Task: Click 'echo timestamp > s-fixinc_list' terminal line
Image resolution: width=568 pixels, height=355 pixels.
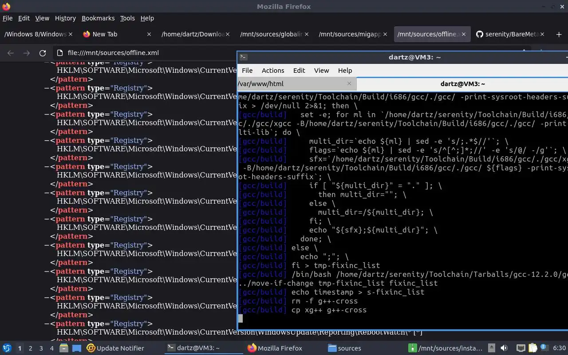Action: (358, 292)
